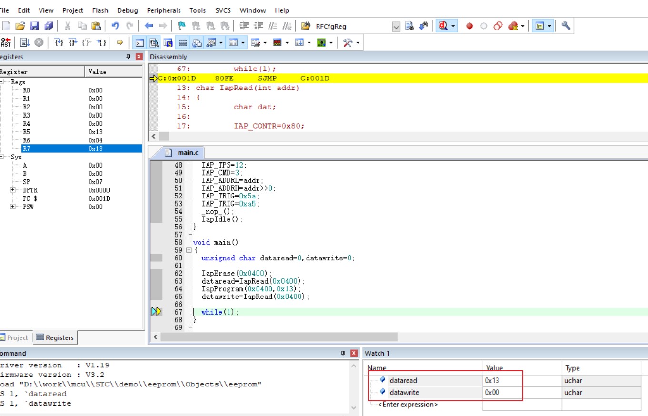The width and height of the screenshot is (648, 416).
Task: Start or stop debug session
Action: pos(443,26)
